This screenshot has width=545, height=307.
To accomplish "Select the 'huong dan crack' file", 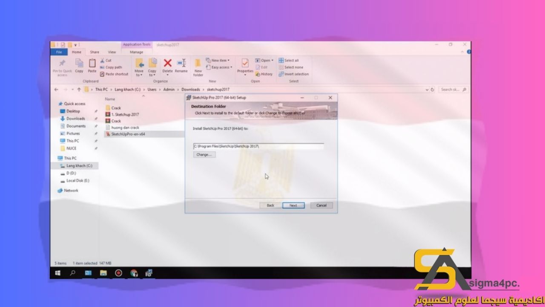I will point(122,127).
